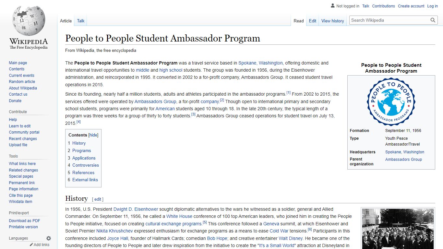Open About Wikipedia

pos(23,88)
